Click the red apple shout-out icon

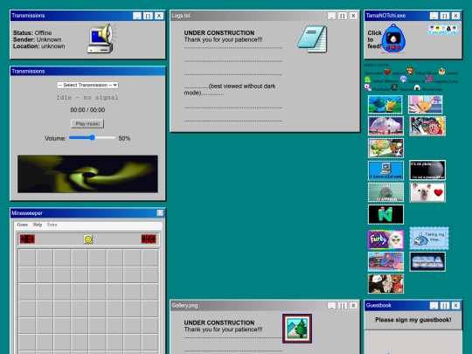point(387,72)
